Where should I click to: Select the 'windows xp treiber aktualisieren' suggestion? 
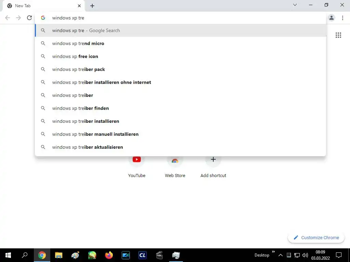(180, 147)
